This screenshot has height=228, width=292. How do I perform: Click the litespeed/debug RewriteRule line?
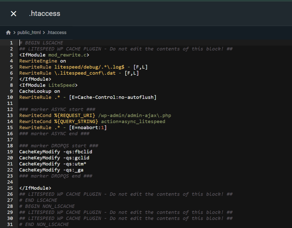coord(84,67)
